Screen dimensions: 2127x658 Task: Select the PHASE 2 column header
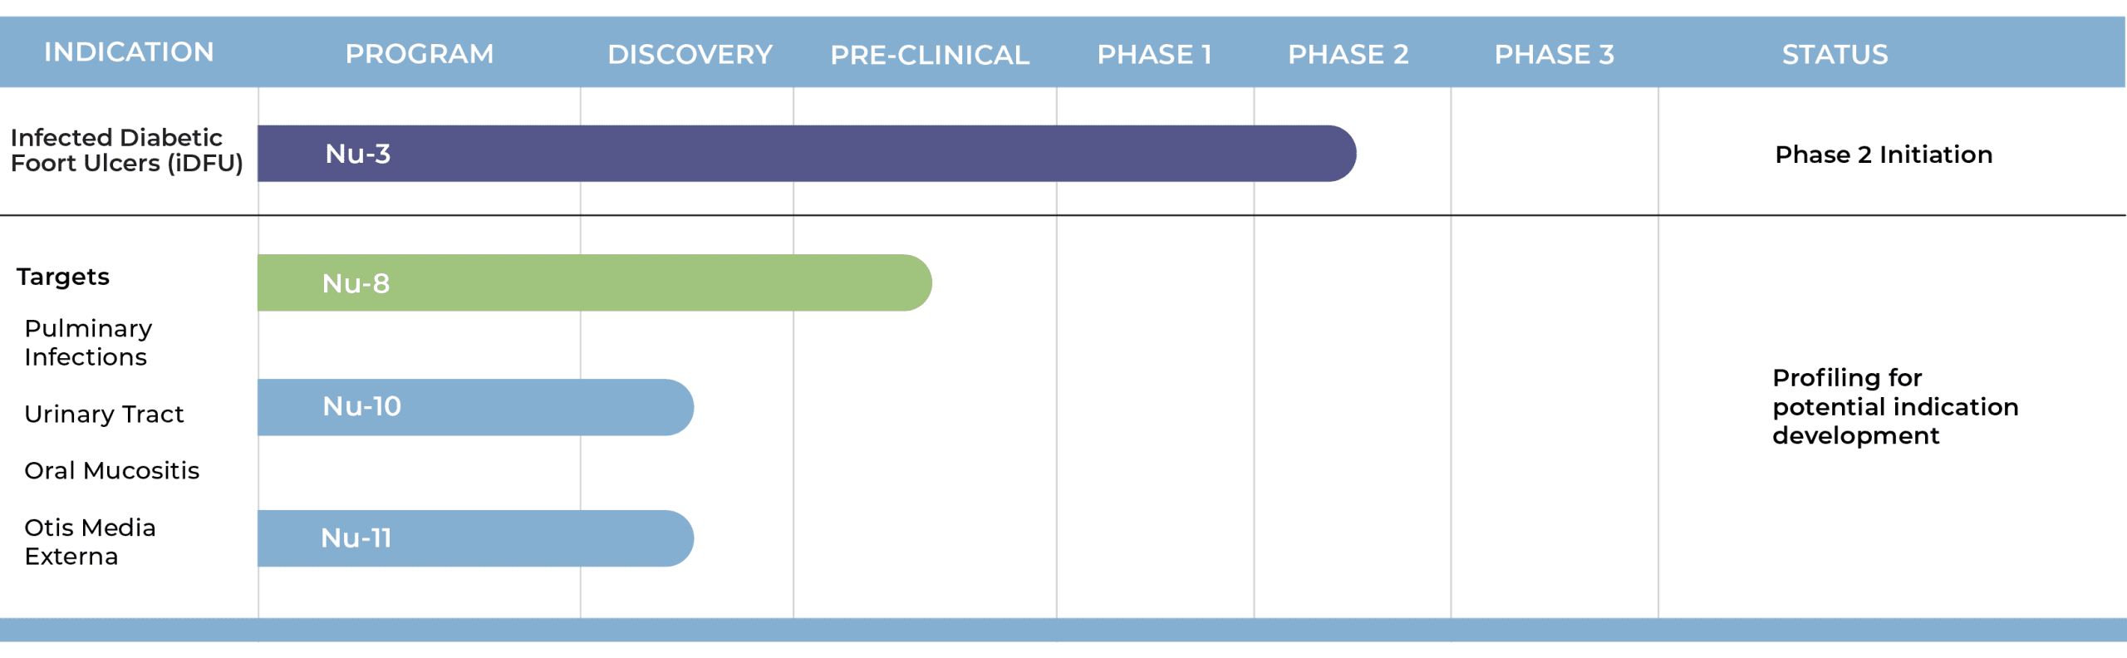[1348, 55]
